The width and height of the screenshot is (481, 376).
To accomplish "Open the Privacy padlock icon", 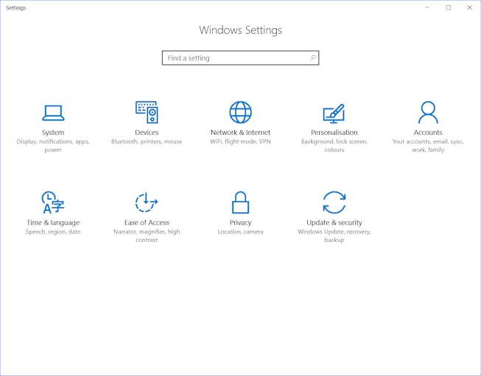I will pos(240,202).
